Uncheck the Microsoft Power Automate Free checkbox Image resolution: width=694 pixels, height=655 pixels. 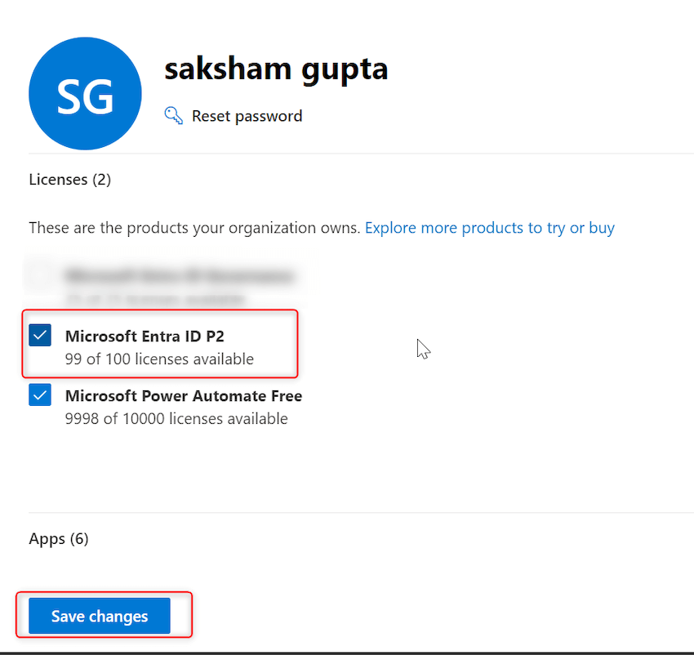click(x=40, y=396)
